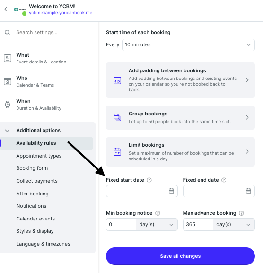The height and width of the screenshot is (273, 263).
Task: Open Max advance booking day(s) unit dropdown
Action: click(234, 224)
